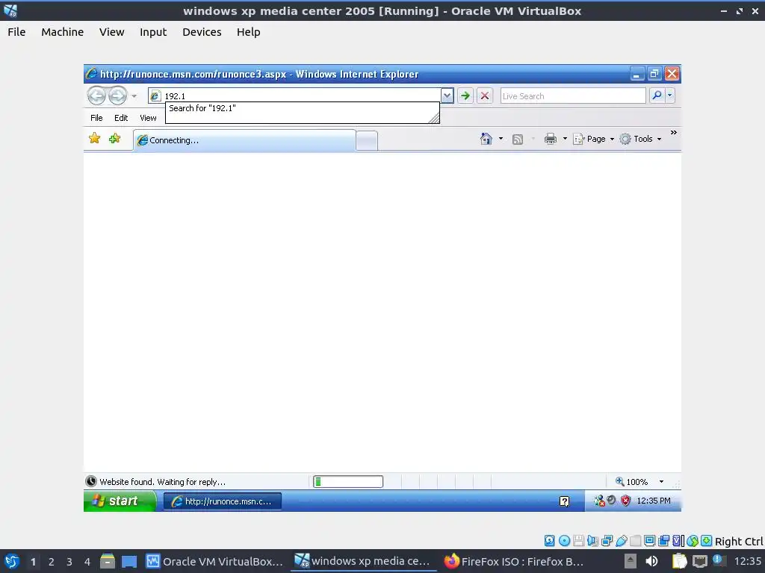The width and height of the screenshot is (765, 573).
Task: Click the IE Forward arrow button
Action: [117, 95]
